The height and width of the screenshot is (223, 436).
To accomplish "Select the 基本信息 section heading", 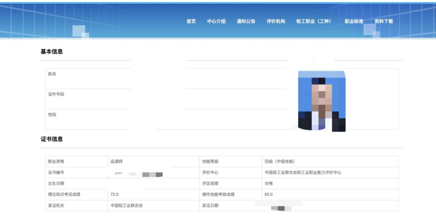I will tap(52, 51).
